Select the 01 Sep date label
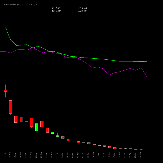 [62, 155]
